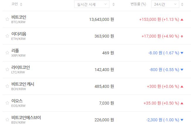191x126 pixels.
Task: Open the 실시간 시세 dropdown
Action: 92,4
